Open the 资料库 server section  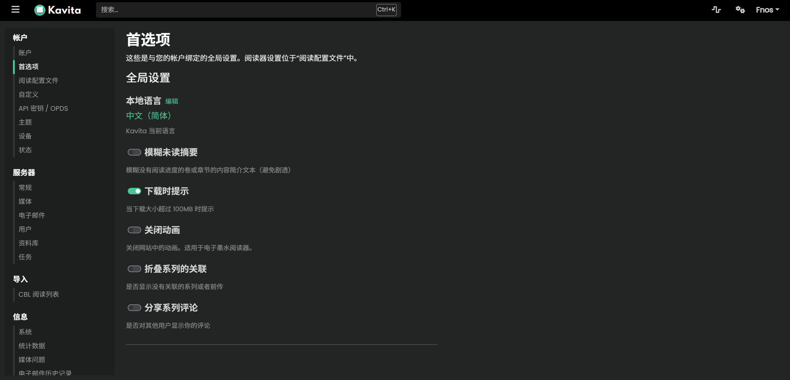tap(28, 243)
